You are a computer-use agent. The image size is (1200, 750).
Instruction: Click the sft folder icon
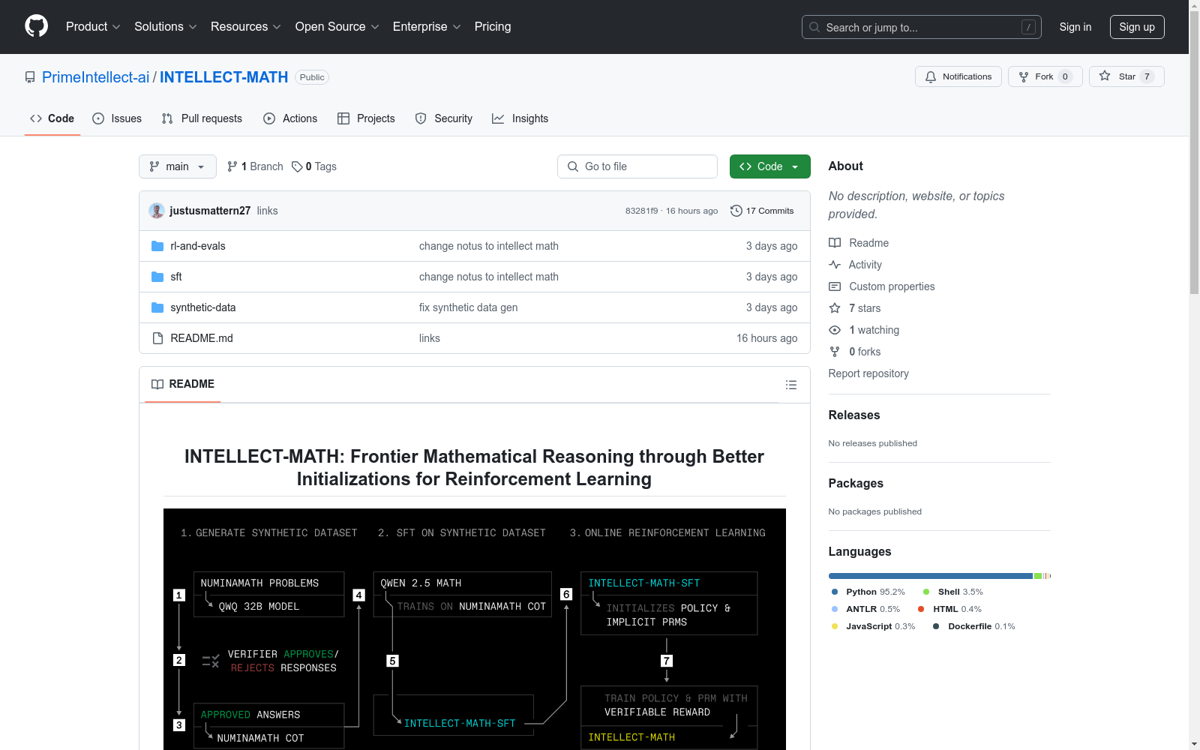coord(157,277)
